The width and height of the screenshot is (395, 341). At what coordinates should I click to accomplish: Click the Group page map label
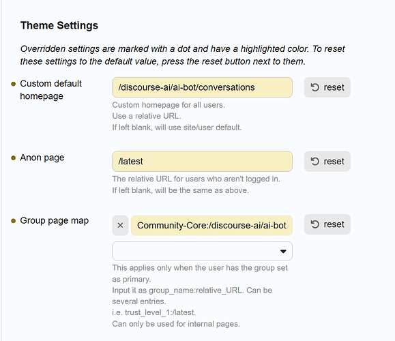coord(54,220)
